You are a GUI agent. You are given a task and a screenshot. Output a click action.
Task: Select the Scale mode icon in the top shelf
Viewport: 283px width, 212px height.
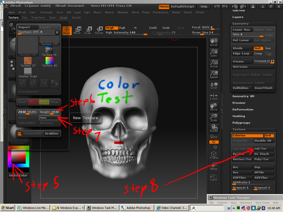tap(88, 30)
